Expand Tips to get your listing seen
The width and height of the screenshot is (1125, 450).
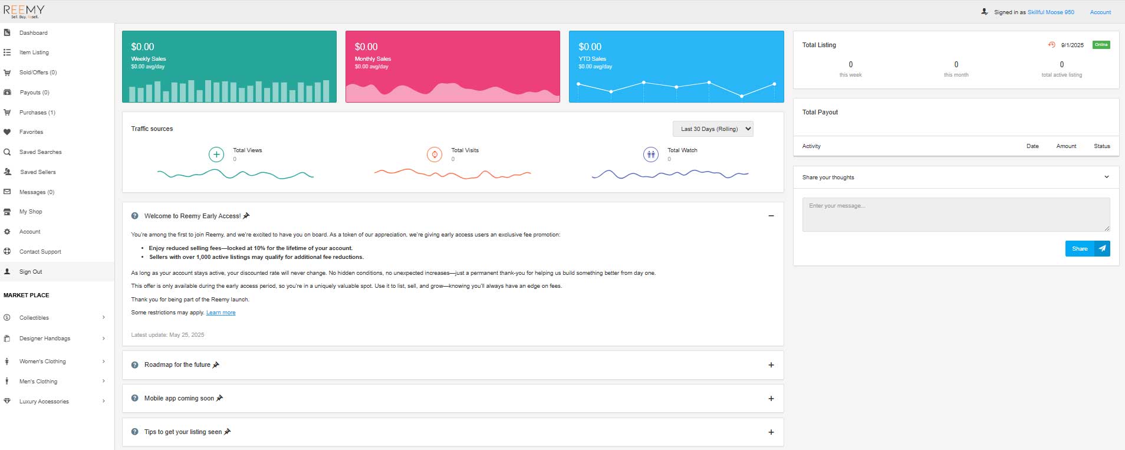[771, 432]
